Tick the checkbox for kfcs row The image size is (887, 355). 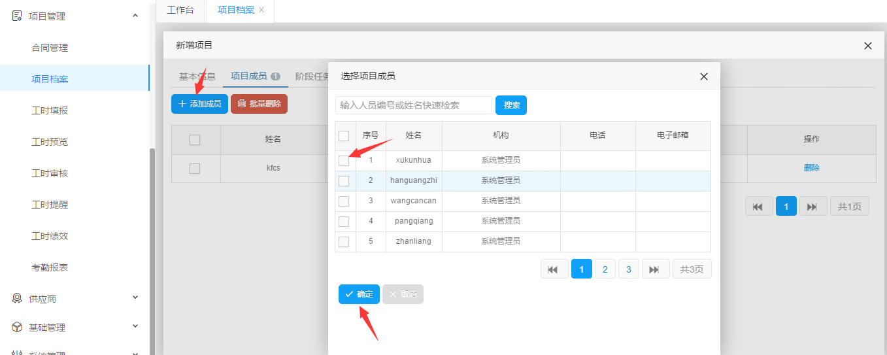pyautogui.click(x=194, y=169)
